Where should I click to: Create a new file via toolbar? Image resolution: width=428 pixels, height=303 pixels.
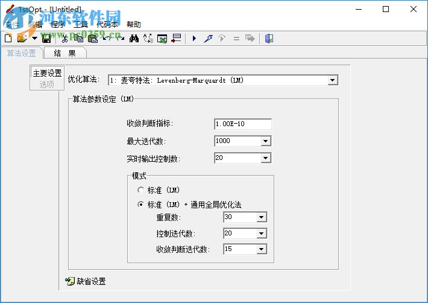8,39
